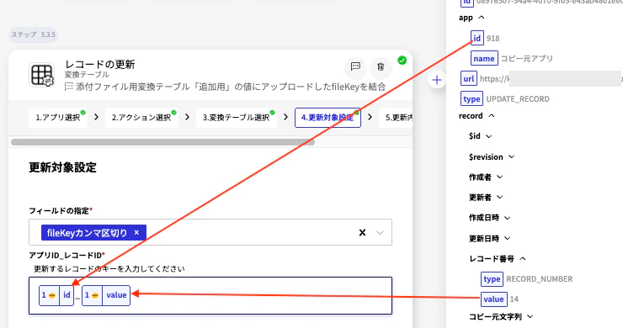Select the id key under app
623x328 pixels.
[x=477, y=38]
